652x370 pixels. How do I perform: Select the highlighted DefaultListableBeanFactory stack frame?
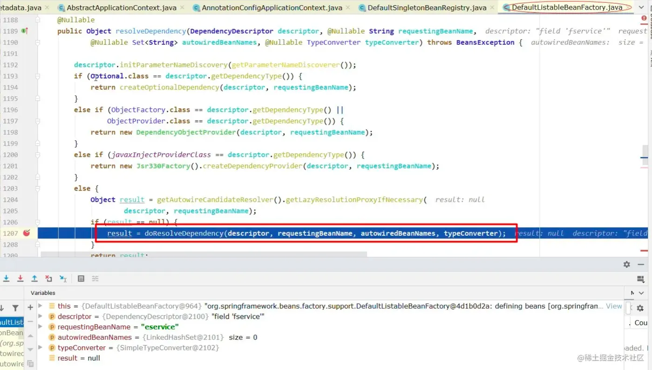coord(12,322)
